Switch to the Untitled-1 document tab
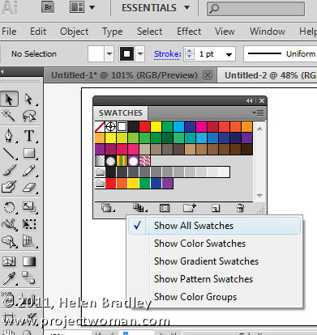 click(124, 75)
